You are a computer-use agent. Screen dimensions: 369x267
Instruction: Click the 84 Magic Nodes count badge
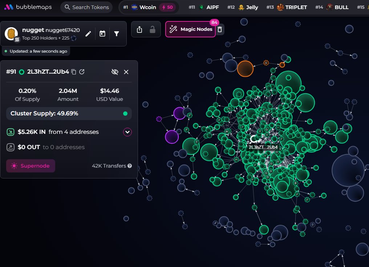(x=214, y=22)
